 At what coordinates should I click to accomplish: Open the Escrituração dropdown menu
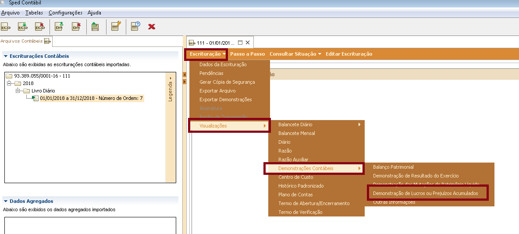[207, 54]
